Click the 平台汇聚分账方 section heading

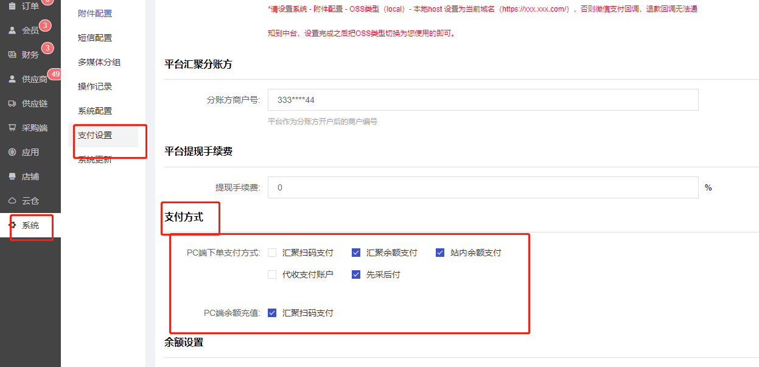pyautogui.click(x=198, y=64)
